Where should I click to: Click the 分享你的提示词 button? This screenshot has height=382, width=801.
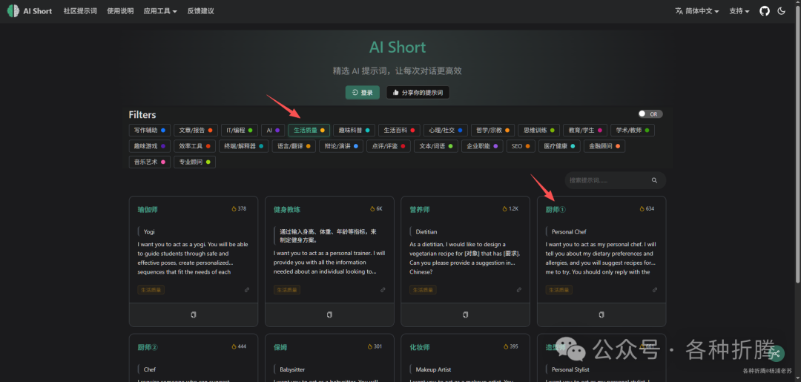tap(418, 93)
